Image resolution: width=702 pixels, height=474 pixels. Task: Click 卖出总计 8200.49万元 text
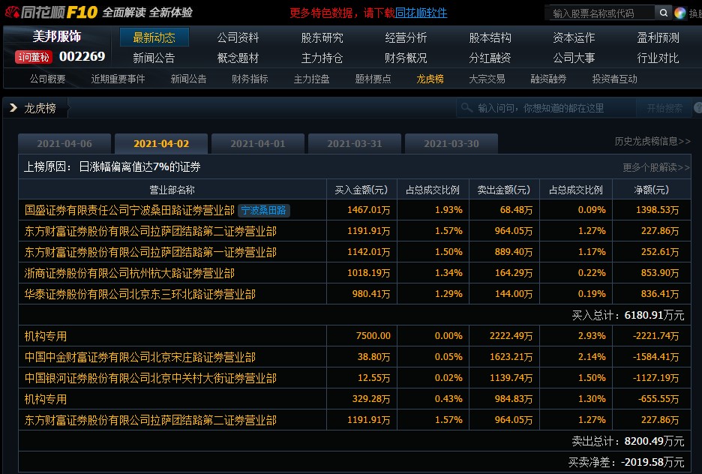(628, 441)
